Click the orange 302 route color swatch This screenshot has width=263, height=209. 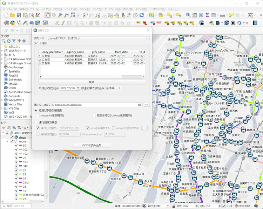click(x=21, y=150)
